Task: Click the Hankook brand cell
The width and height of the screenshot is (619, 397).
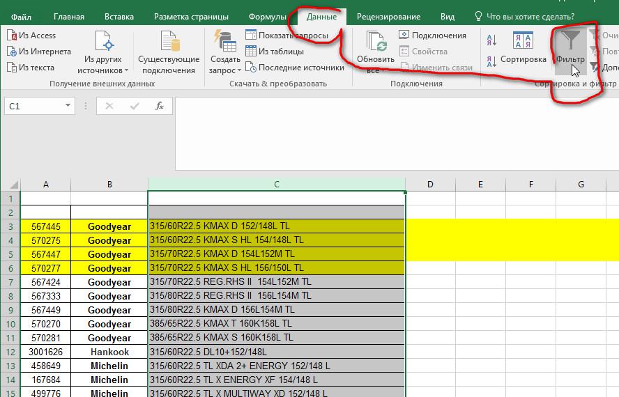Action: click(109, 352)
